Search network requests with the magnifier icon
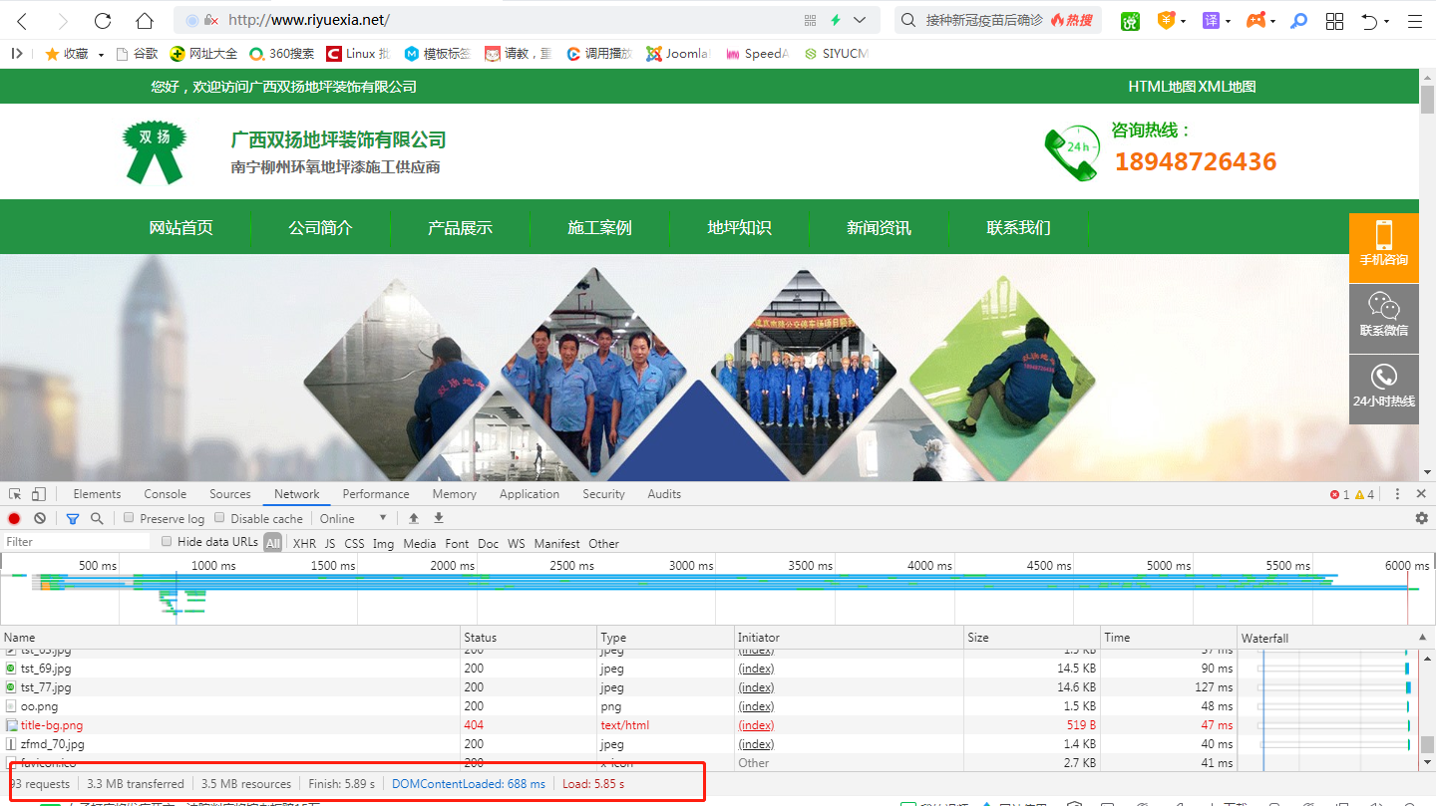 [97, 518]
